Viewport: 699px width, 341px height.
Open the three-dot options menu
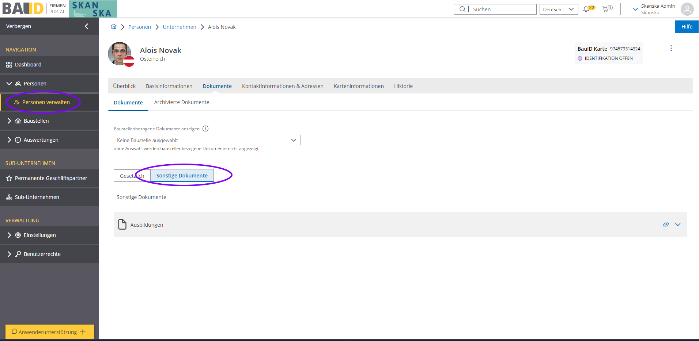pyautogui.click(x=671, y=48)
